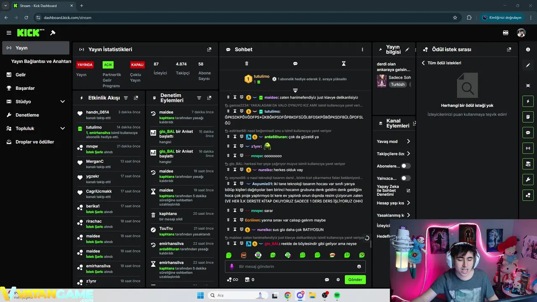Screen dimensions: 537x302
Task: Expand the pinned gift leaderboard arrow
Action: pyautogui.click(x=295, y=90)
